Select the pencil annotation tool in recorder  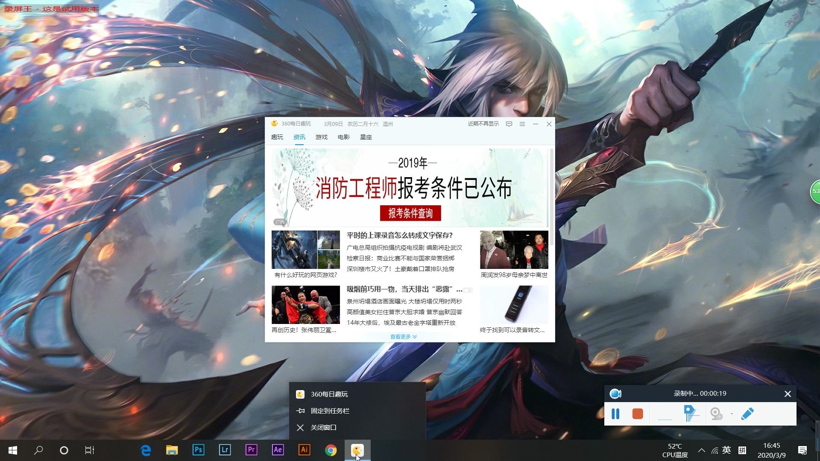tap(747, 414)
